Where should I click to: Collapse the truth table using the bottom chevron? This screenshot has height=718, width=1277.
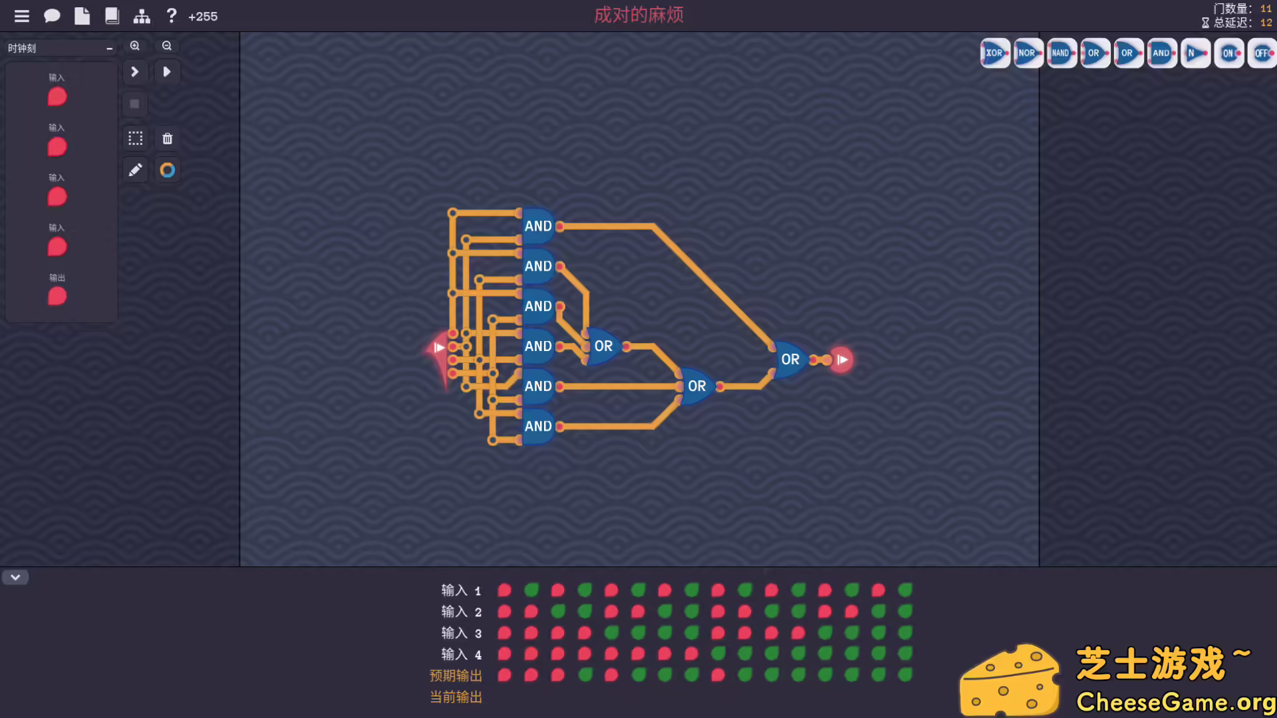point(15,577)
